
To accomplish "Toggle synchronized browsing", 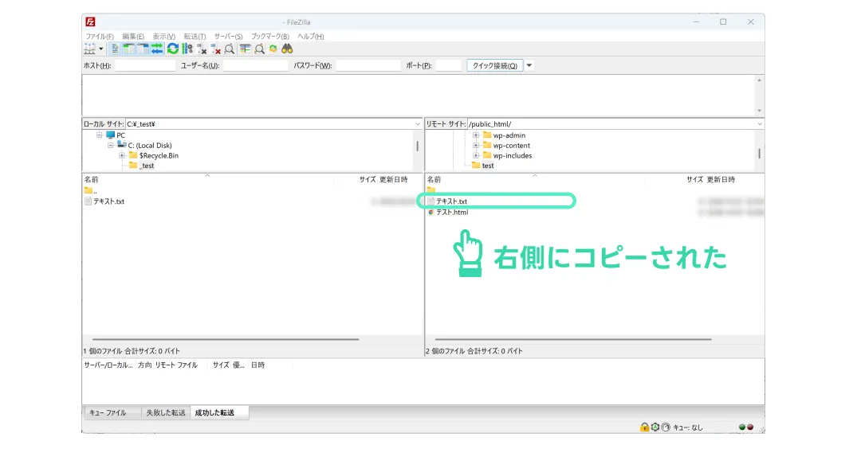I will pyautogui.click(x=273, y=49).
